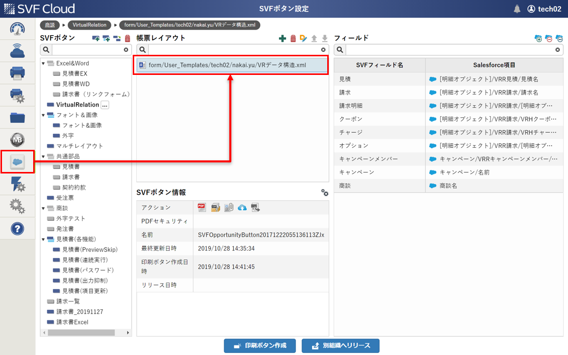Collapse the 共通部品 folder group
Image resolution: width=568 pixels, height=355 pixels.
pyautogui.click(x=43, y=156)
